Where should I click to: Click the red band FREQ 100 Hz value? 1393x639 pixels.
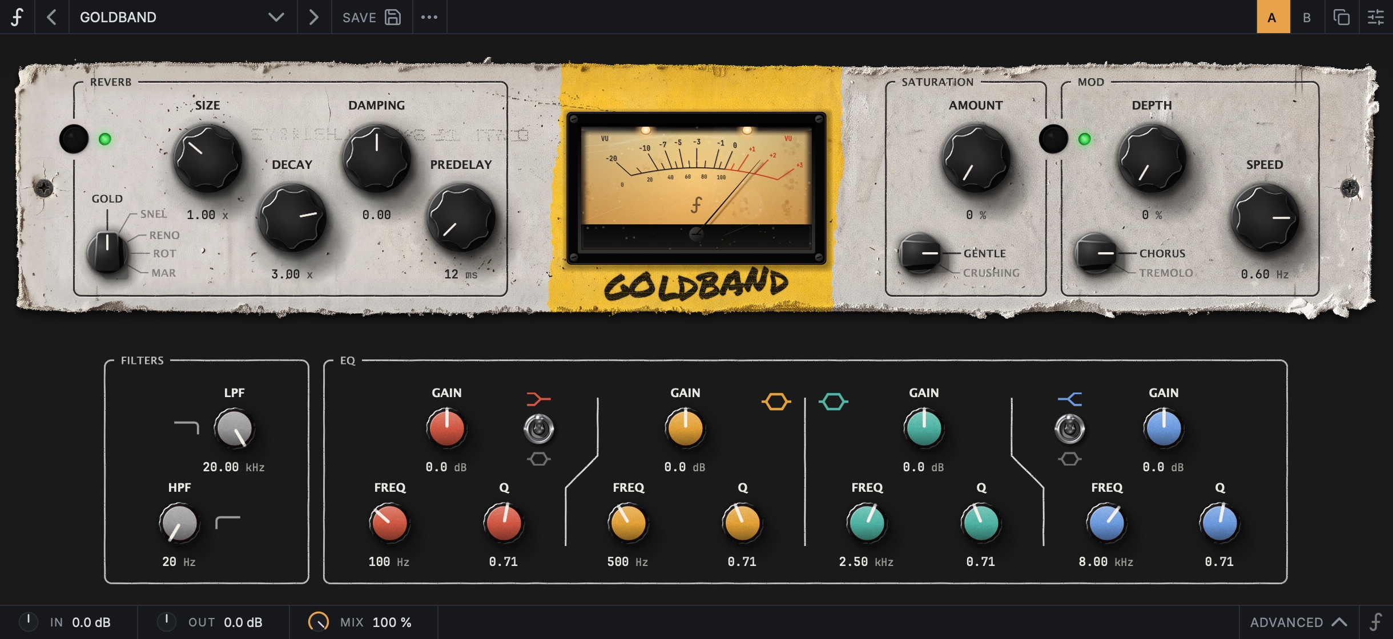point(389,561)
